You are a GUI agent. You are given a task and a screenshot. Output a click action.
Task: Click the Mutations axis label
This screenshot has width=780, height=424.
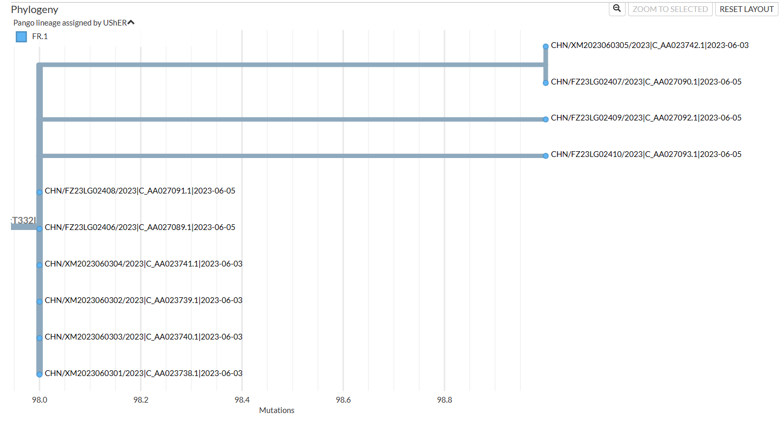277,410
